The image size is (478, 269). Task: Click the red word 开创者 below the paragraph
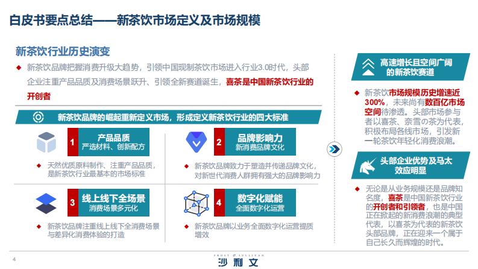click(39, 97)
